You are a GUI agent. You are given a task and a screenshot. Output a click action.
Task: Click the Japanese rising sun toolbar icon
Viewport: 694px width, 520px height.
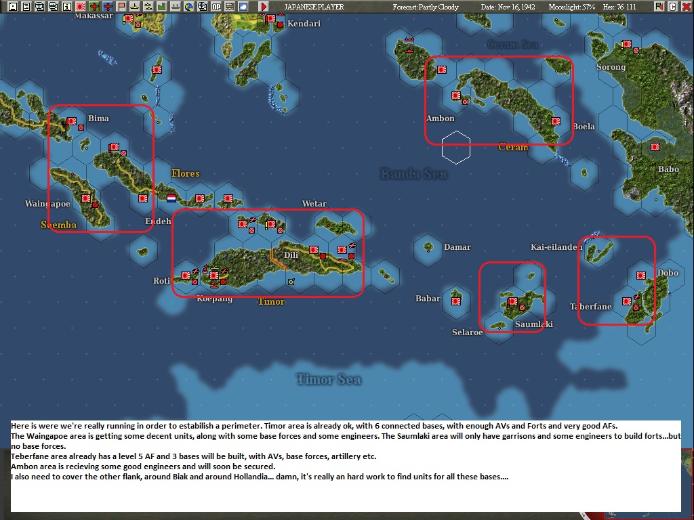click(81, 7)
